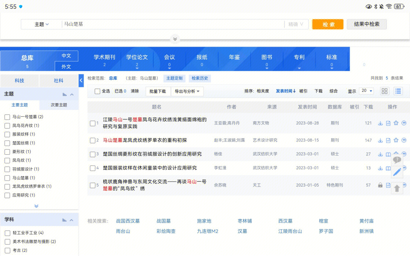The width and height of the screenshot is (410, 256).
Task: Favorite the row 1 article with star
Action: [396, 123]
